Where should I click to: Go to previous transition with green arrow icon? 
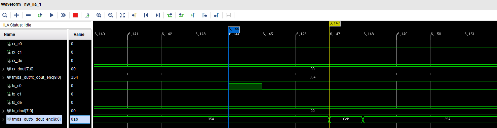tap(169, 15)
